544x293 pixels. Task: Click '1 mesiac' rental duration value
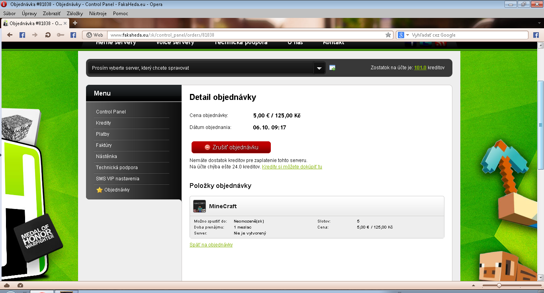[x=243, y=227]
